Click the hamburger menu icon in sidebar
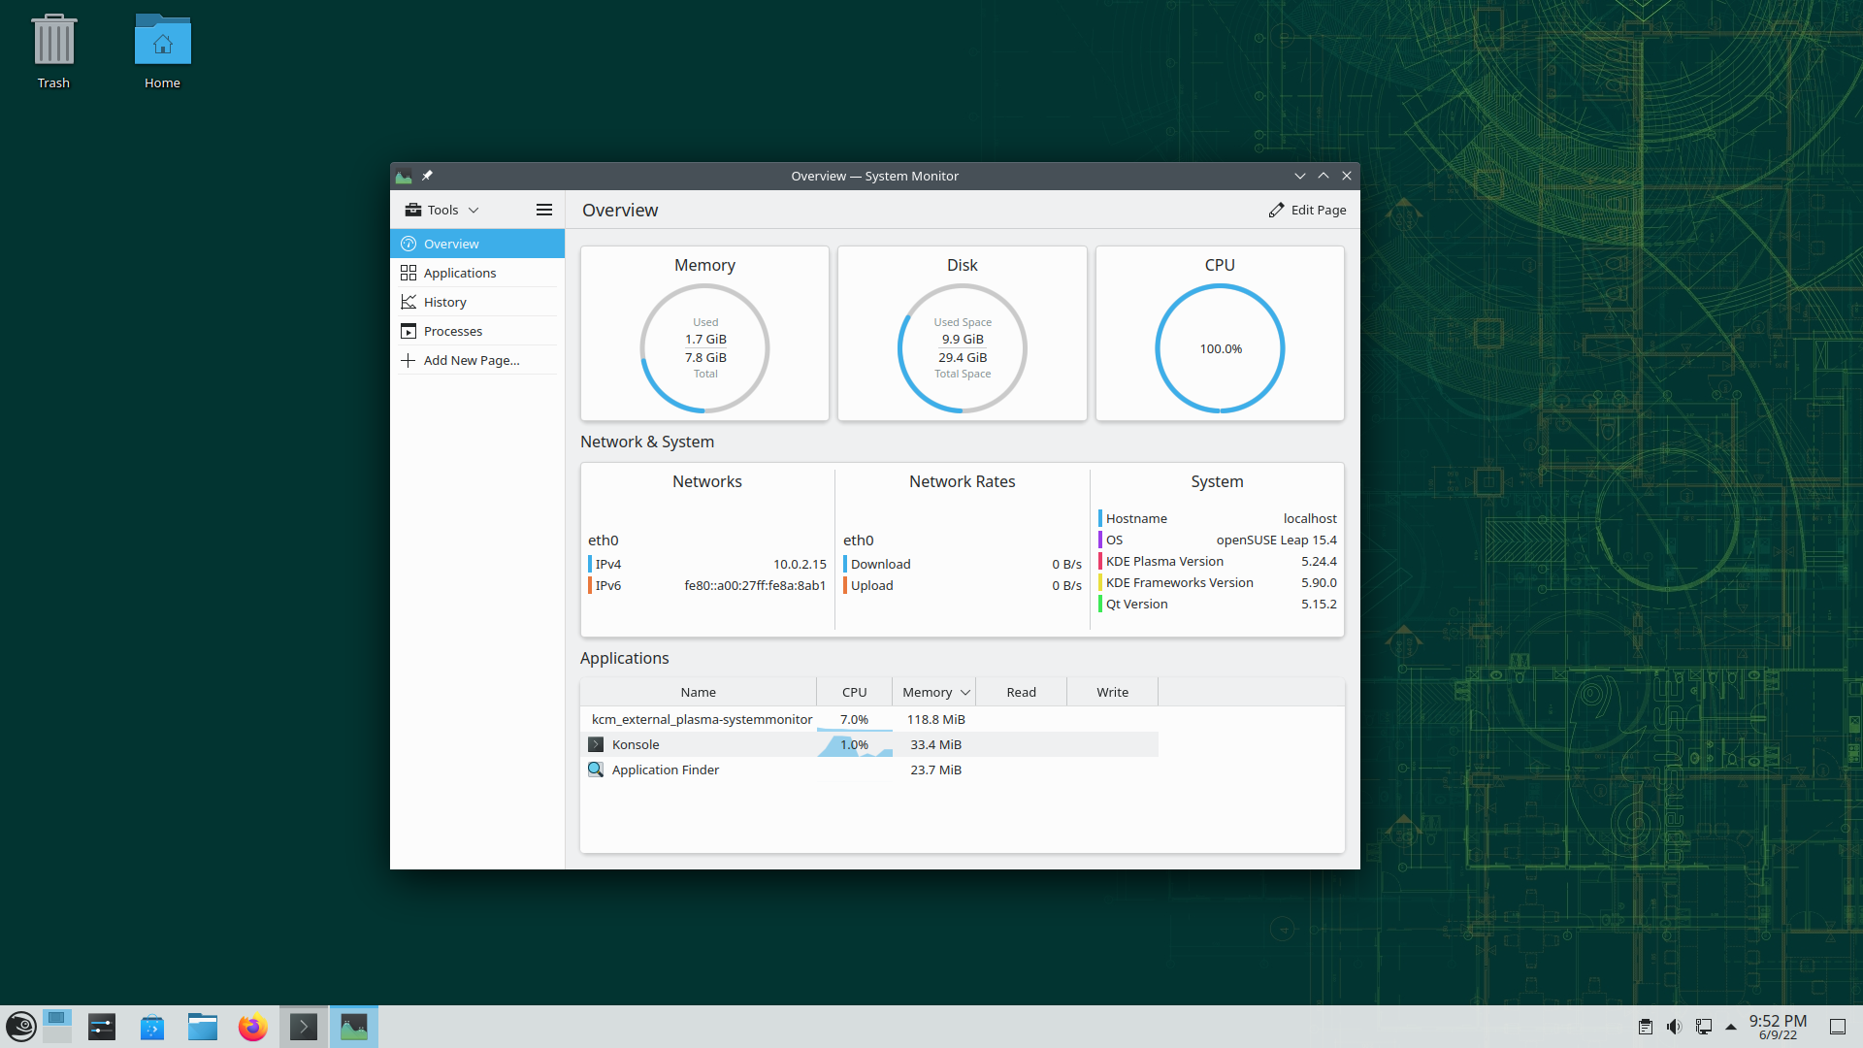Viewport: 1863px width, 1048px height. tap(544, 210)
